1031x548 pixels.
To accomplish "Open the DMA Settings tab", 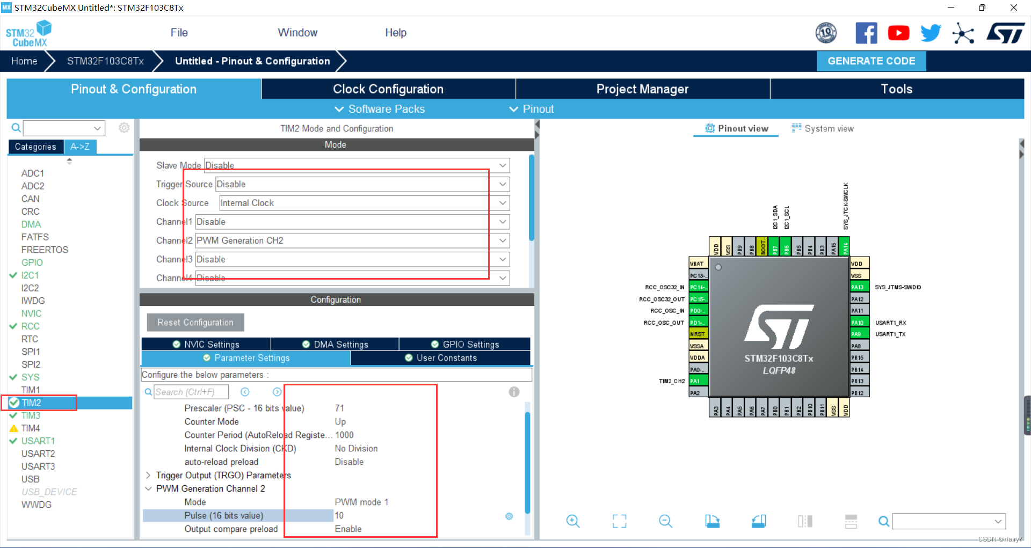I will (x=335, y=344).
